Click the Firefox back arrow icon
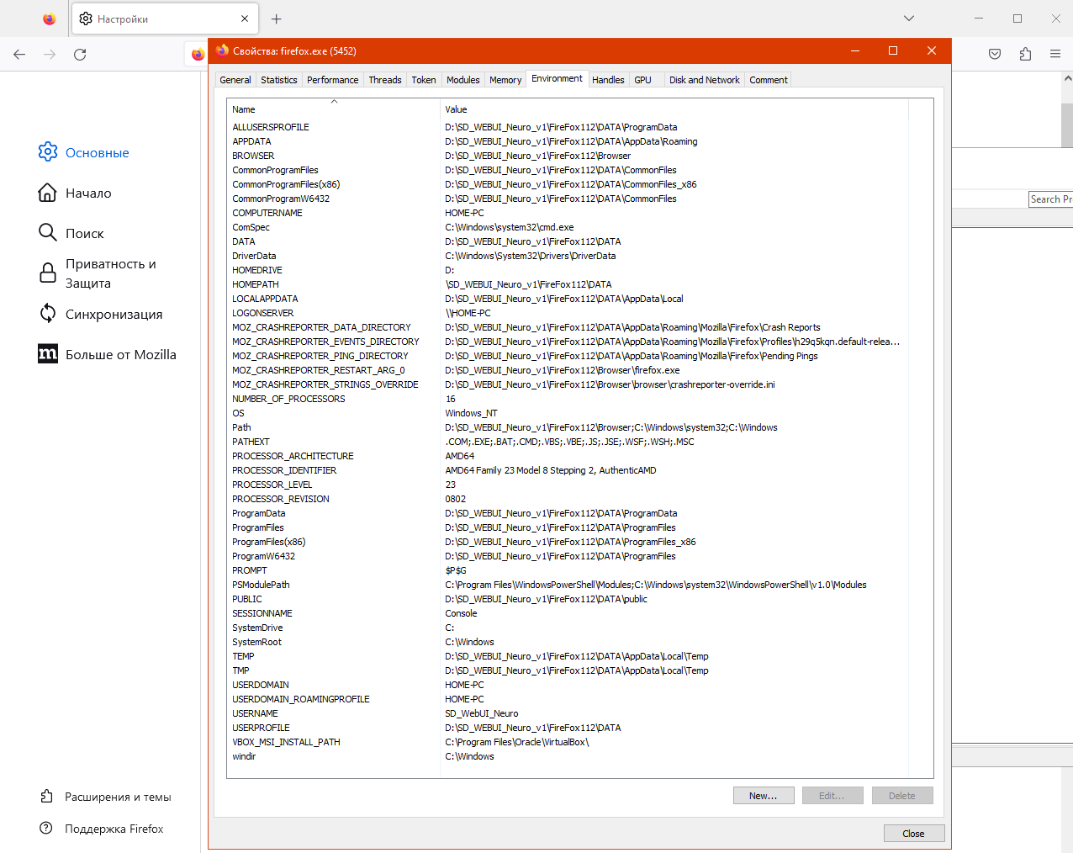Screen dimensions: 1073x853 click(x=19, y=55)
